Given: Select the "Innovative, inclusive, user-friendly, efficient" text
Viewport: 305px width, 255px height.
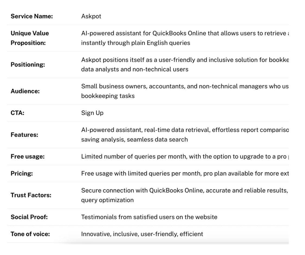Looking at the screenshot, I should click(142, 234).
